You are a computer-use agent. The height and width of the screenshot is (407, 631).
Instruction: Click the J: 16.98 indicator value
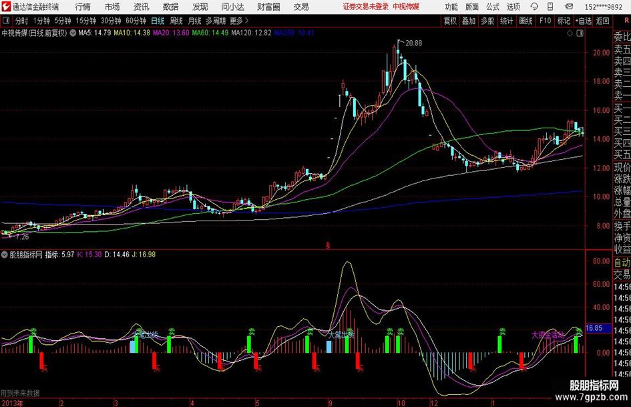144,255
